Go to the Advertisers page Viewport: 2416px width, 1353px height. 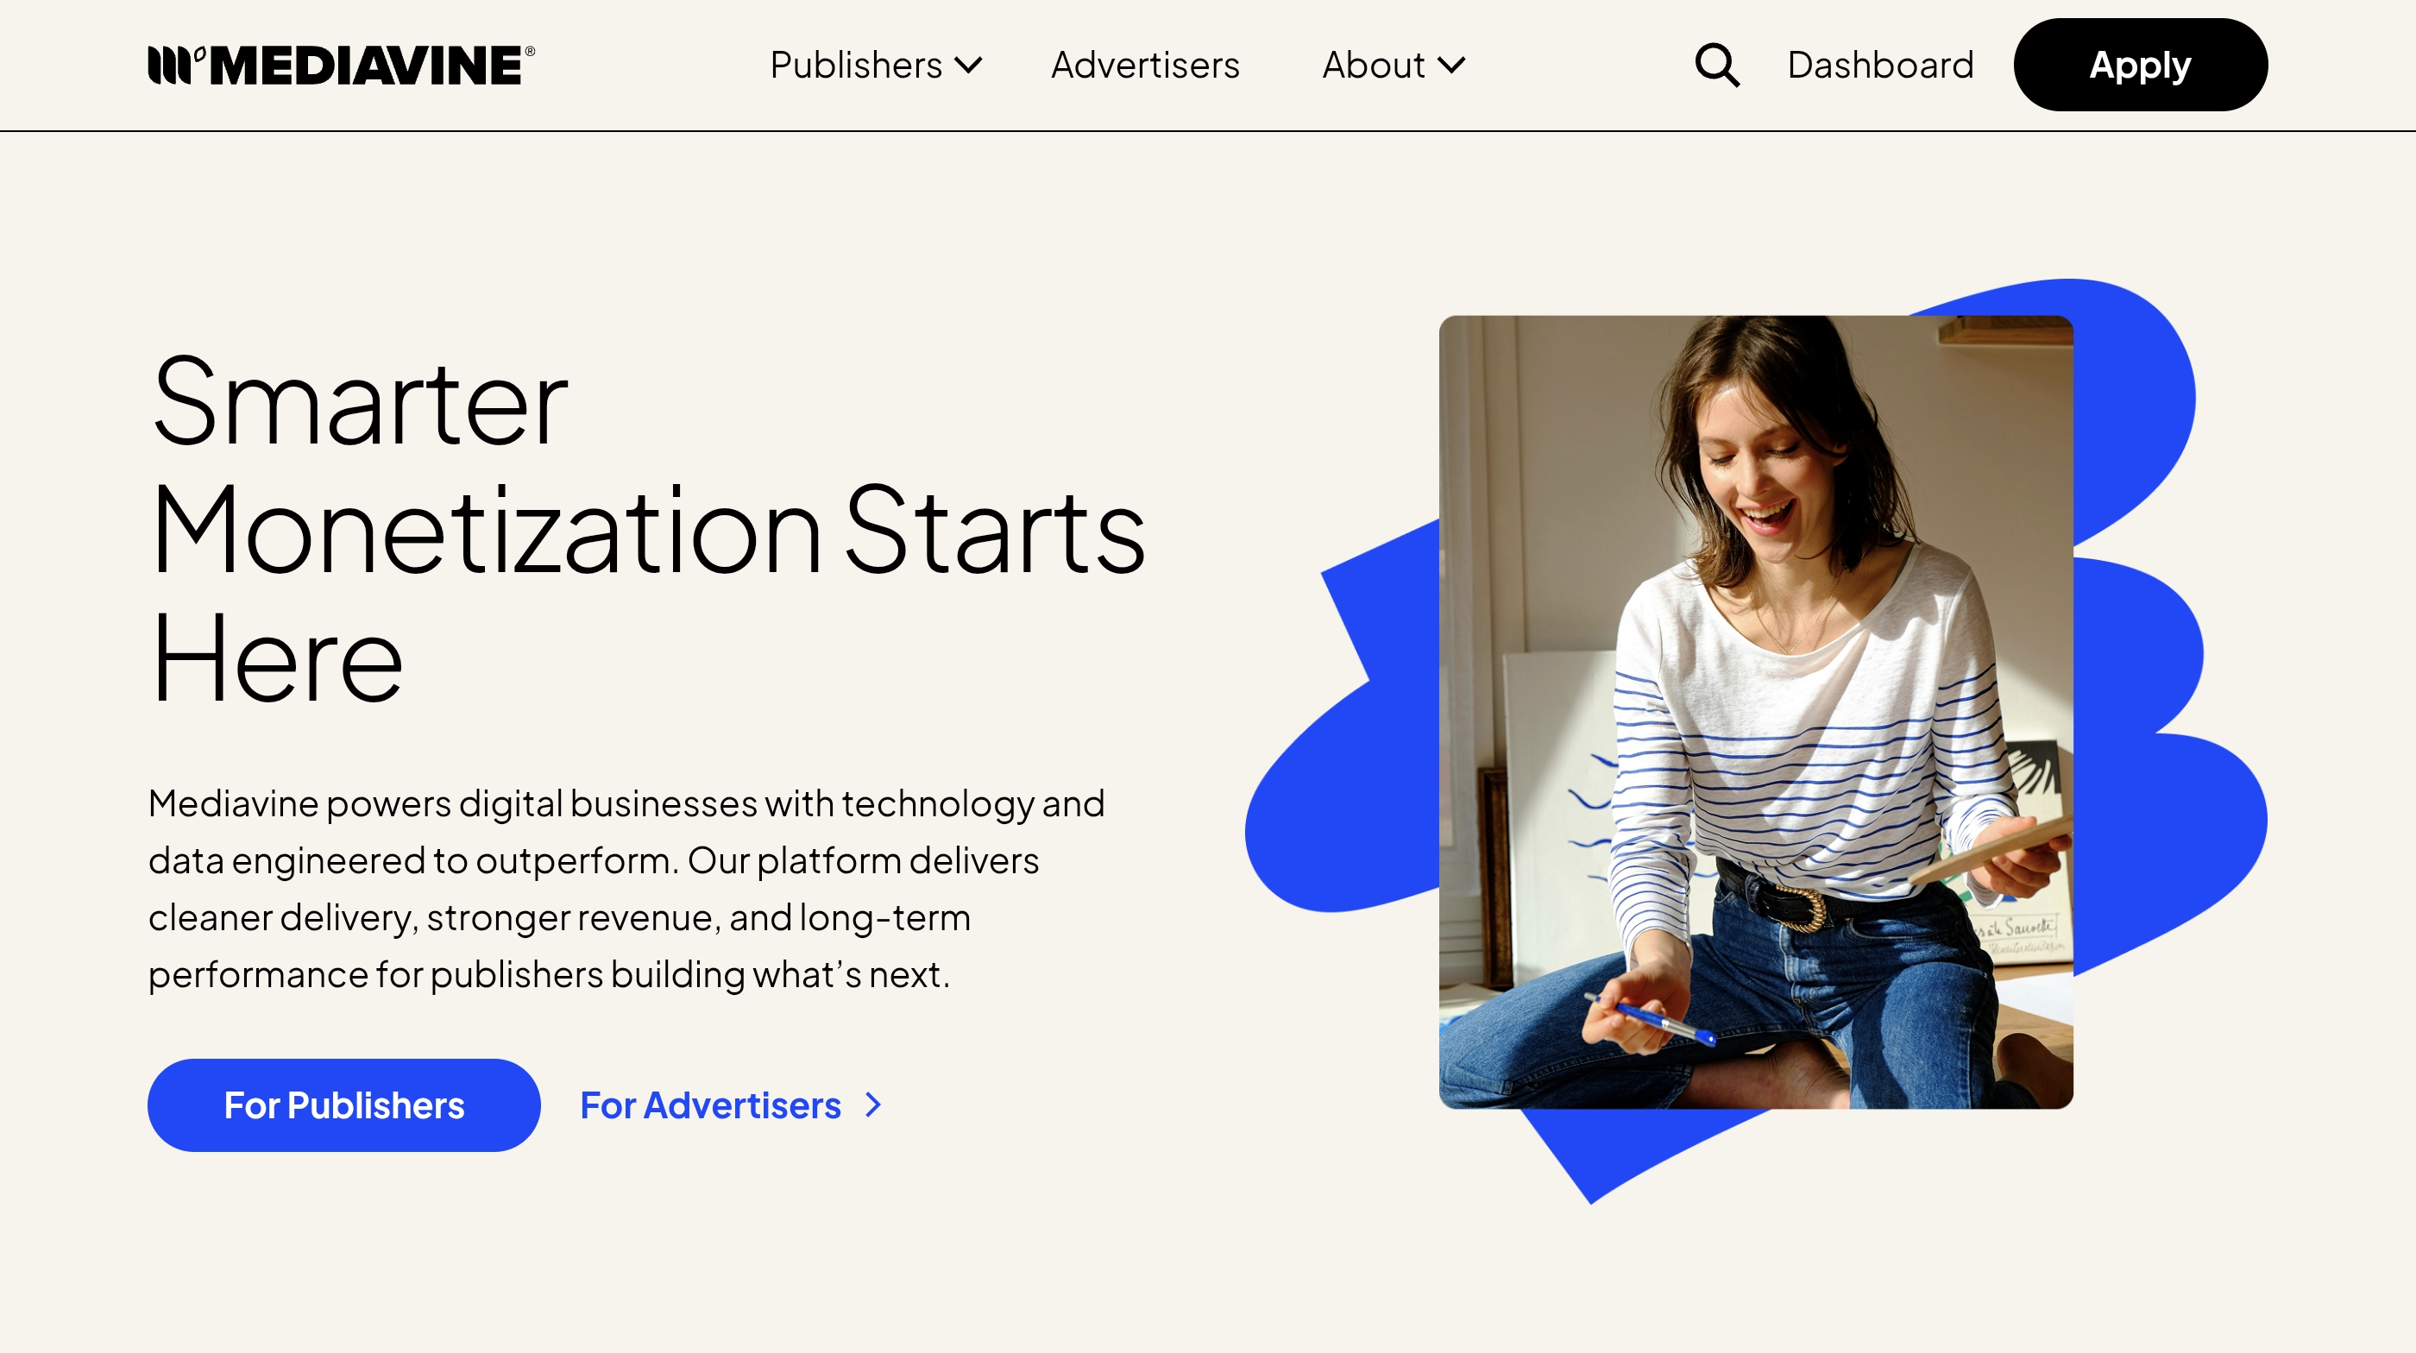coord(1145,65)
